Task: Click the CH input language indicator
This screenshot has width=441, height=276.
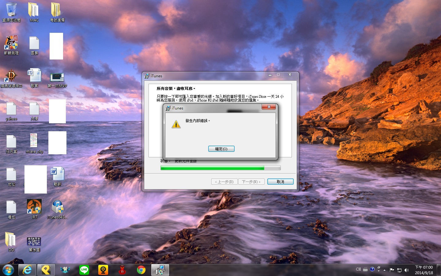Action: click(x=358, y=270)
